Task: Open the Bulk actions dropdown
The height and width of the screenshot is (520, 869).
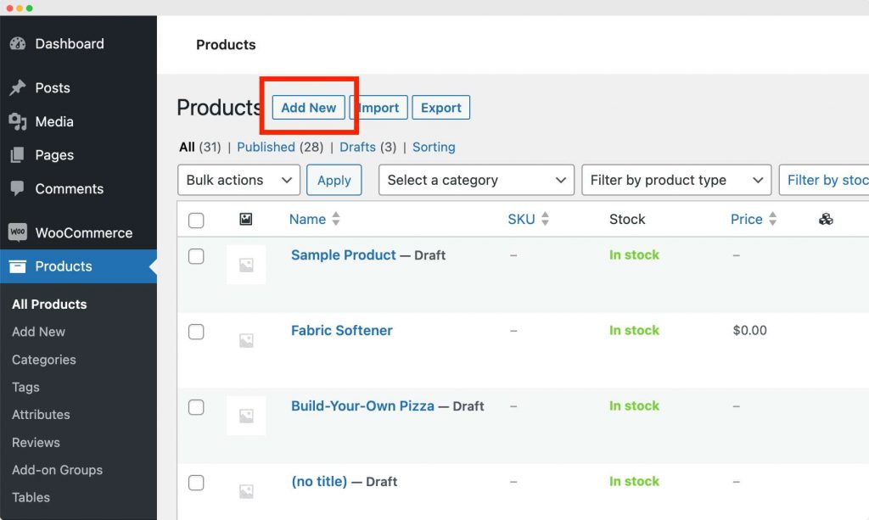Action: pyautogui.click(x=238, y=180)
